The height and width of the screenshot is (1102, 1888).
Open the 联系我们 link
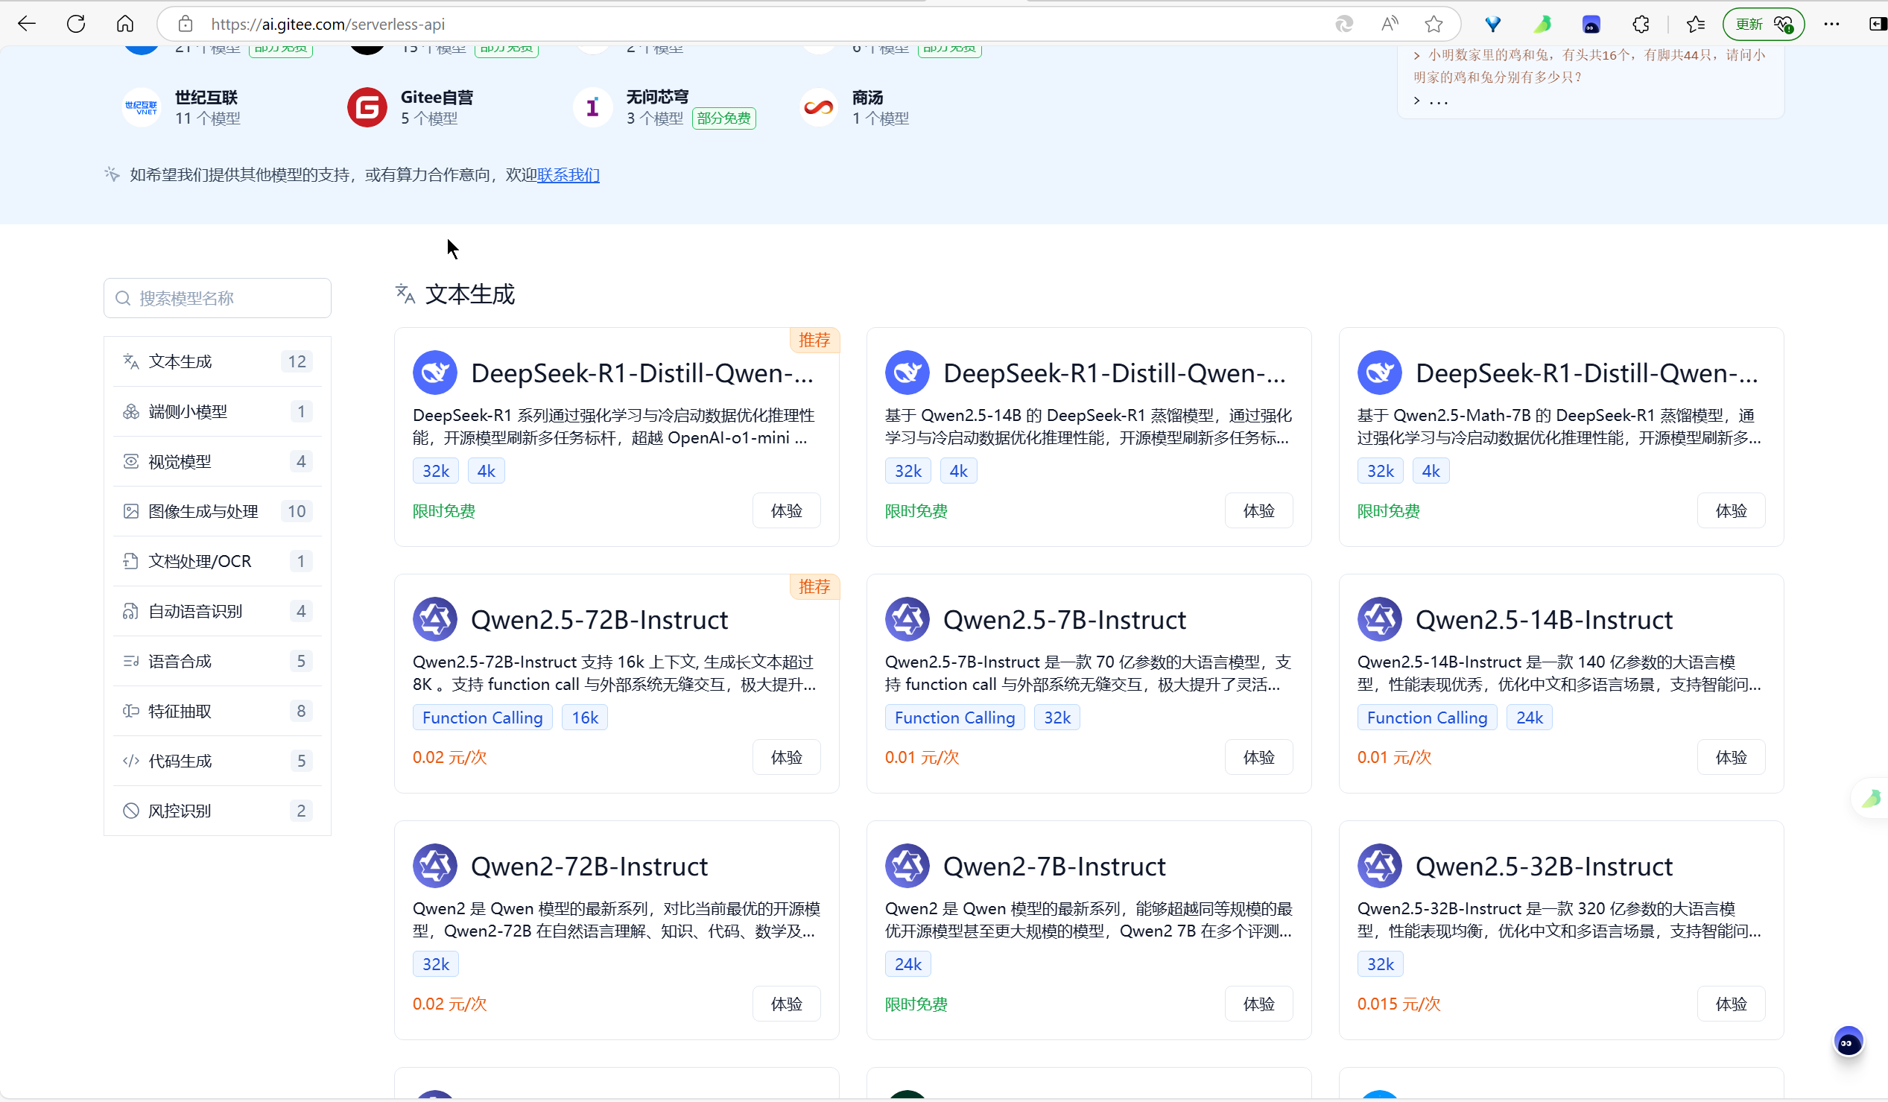[568, 174]
